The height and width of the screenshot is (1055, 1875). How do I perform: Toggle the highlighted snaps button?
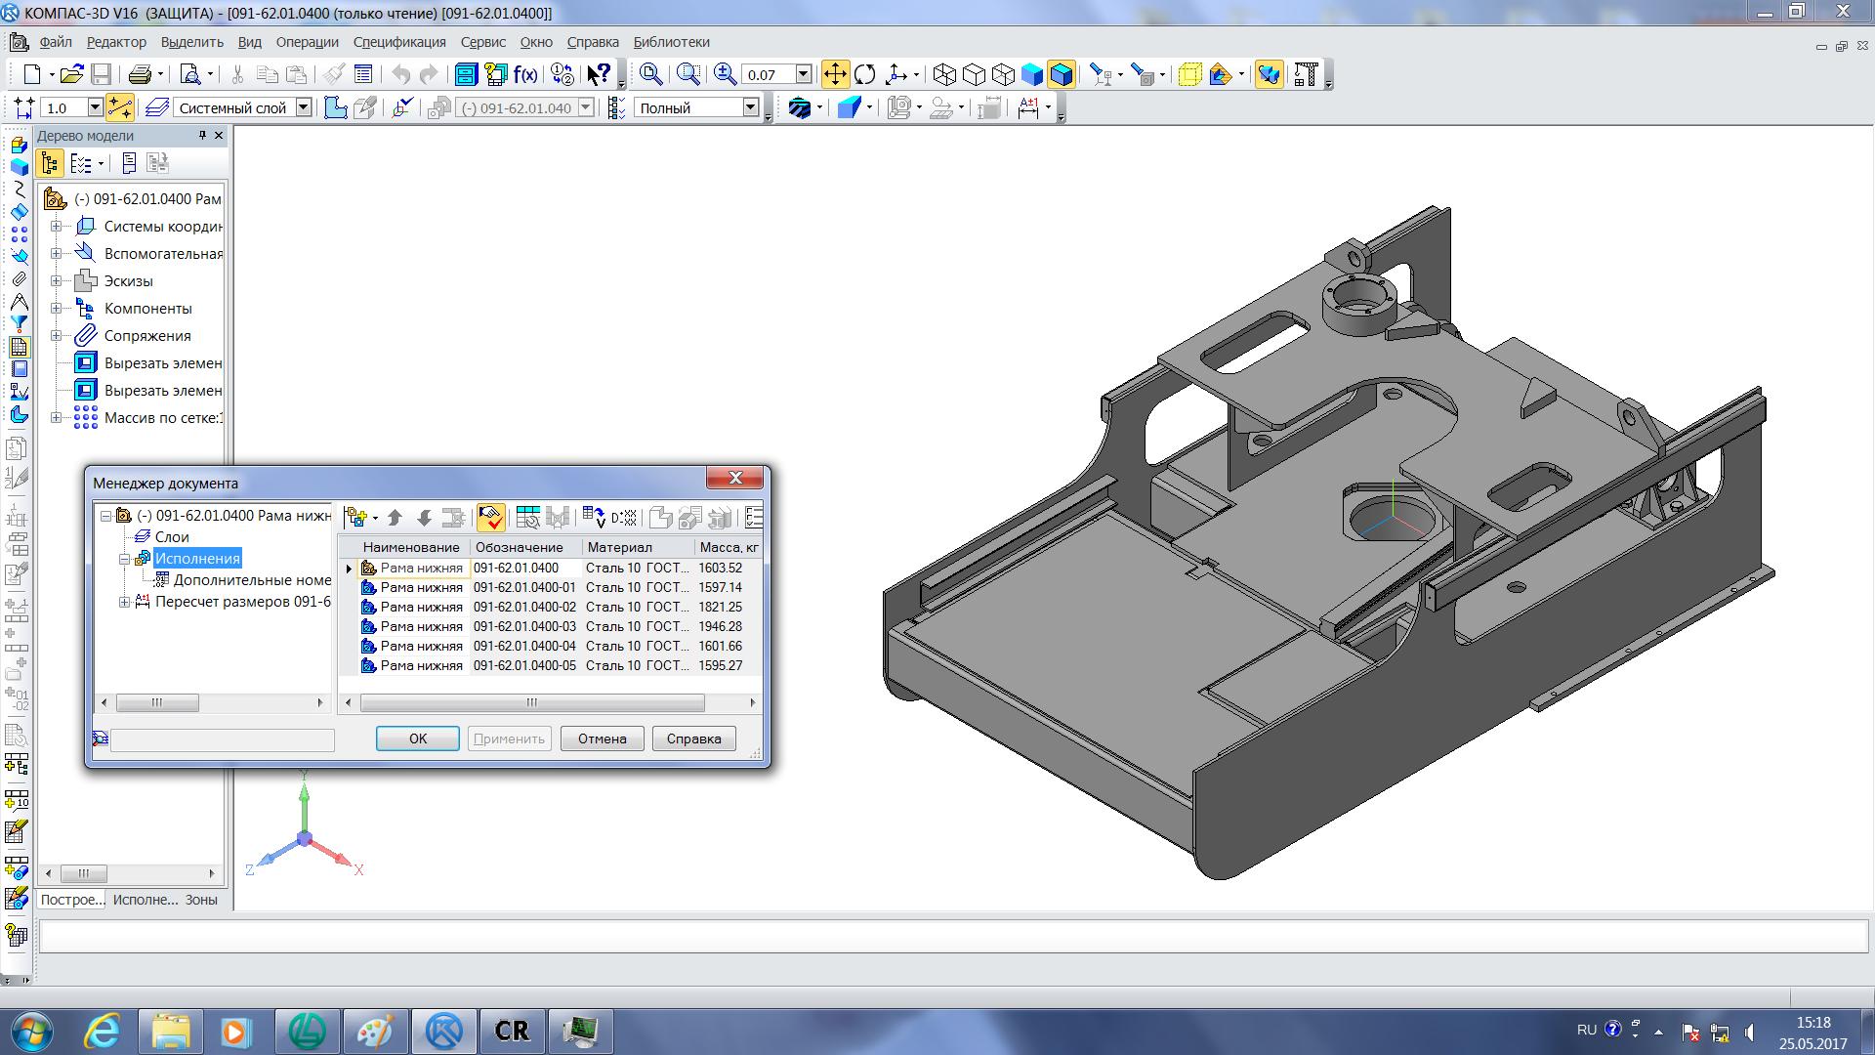click(120, 107)
